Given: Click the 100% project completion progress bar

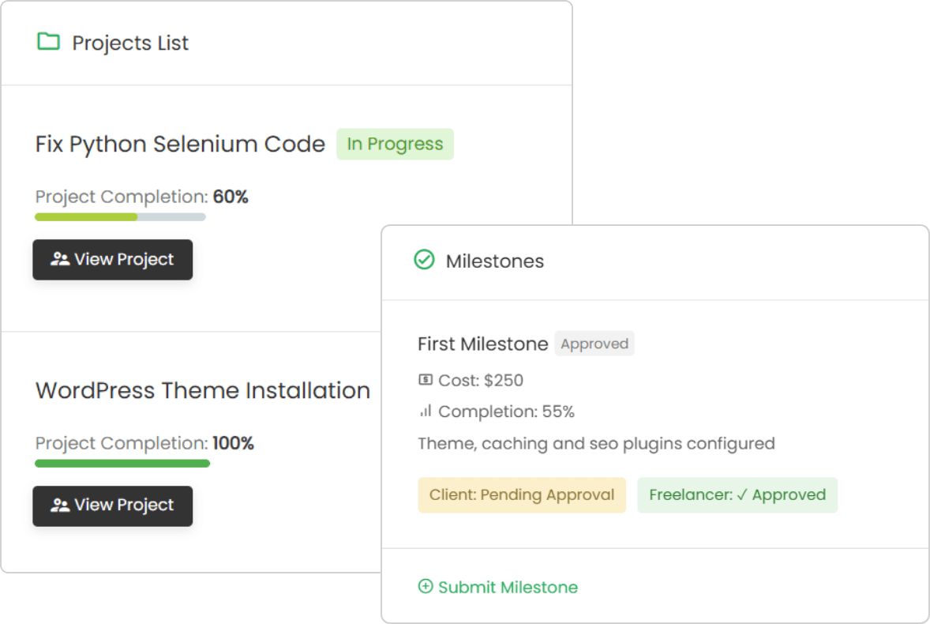Looking at the screenshot, I should tap(122, 463).
